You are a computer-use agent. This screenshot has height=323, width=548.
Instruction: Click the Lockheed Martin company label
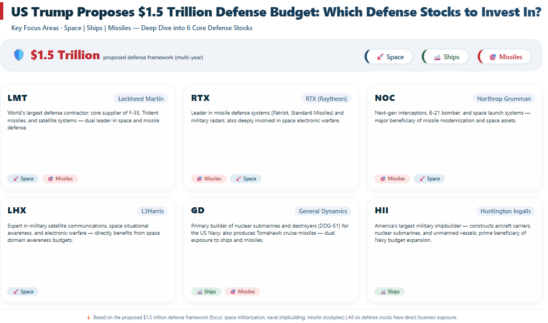coord(141,99)
